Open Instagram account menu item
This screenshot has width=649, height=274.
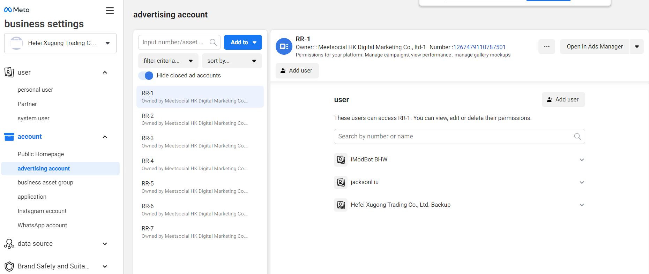[x=42, y=211]
